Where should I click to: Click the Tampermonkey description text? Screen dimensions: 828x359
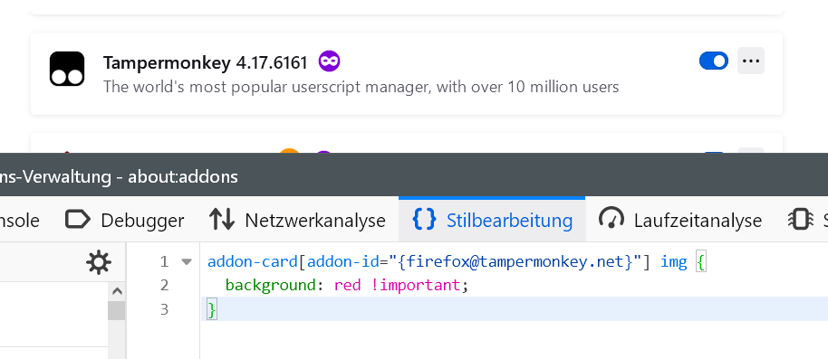pyautogui.click(x=361, y=87)
